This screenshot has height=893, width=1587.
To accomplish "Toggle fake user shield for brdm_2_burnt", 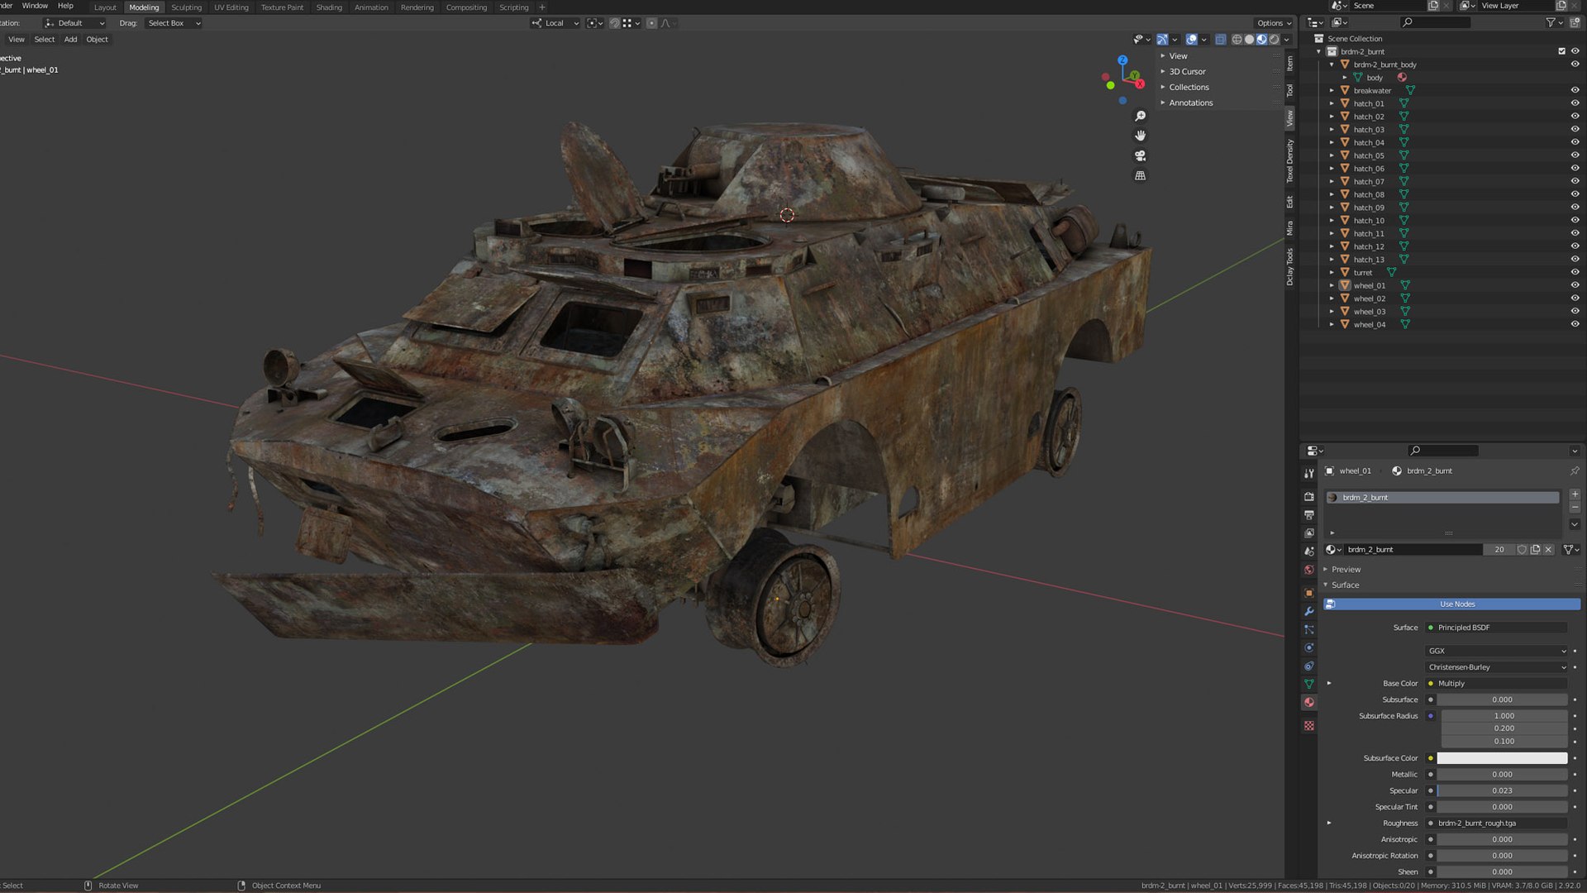I will point(1522,550).
